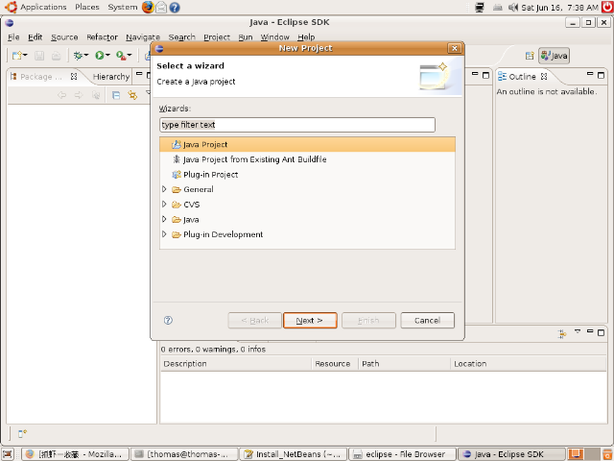Open the Project menu
This screenshot has width=614, height=461.
(217, 37)
